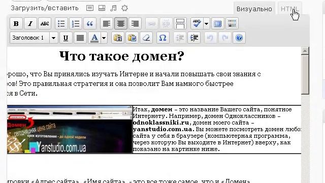Click the unlink button
This screenshot has height=183, width=325.
(166, 23)
